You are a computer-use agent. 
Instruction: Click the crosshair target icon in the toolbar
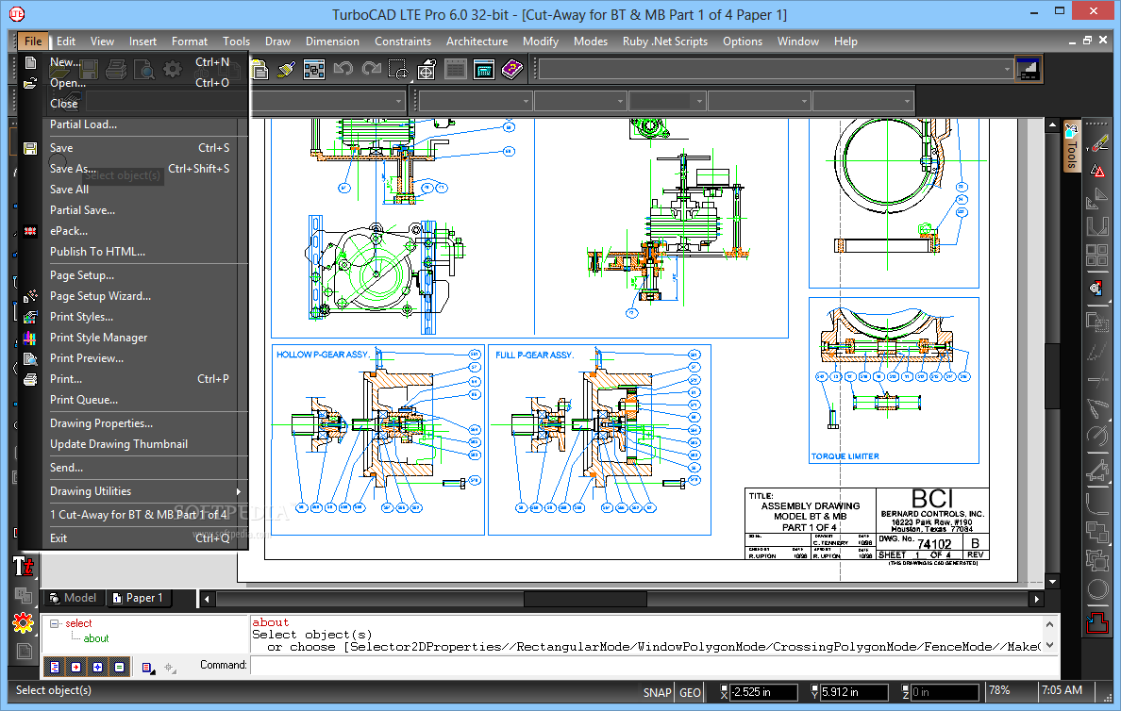(x=427, y=70)
